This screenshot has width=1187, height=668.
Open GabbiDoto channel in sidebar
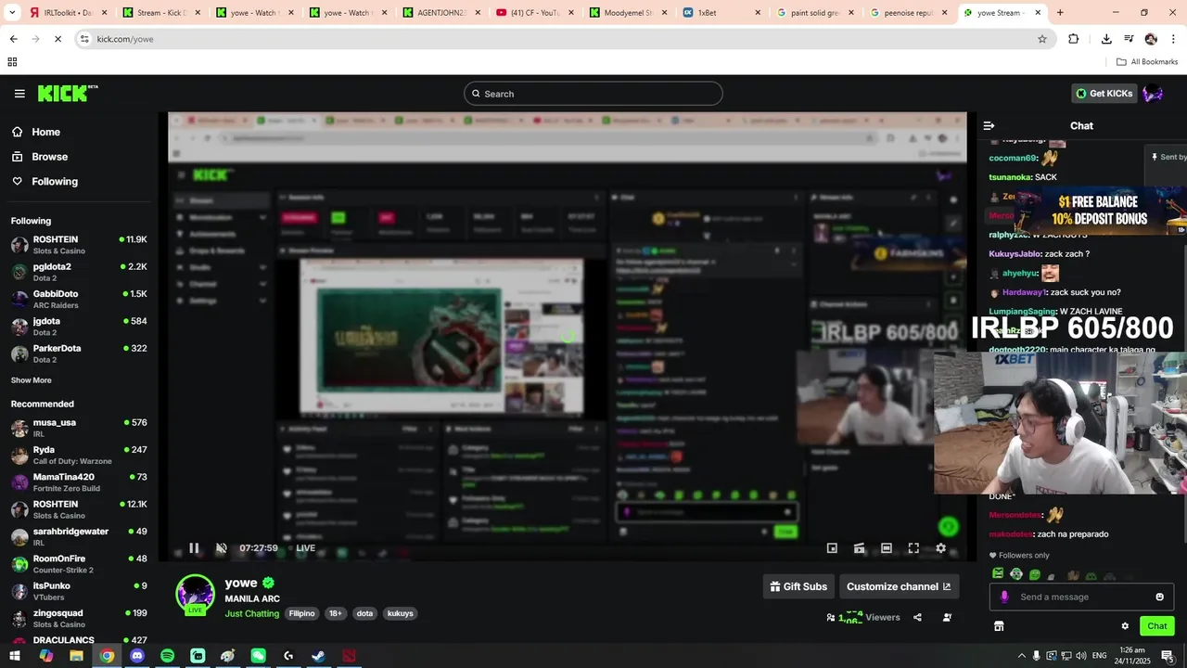point(79,299)
